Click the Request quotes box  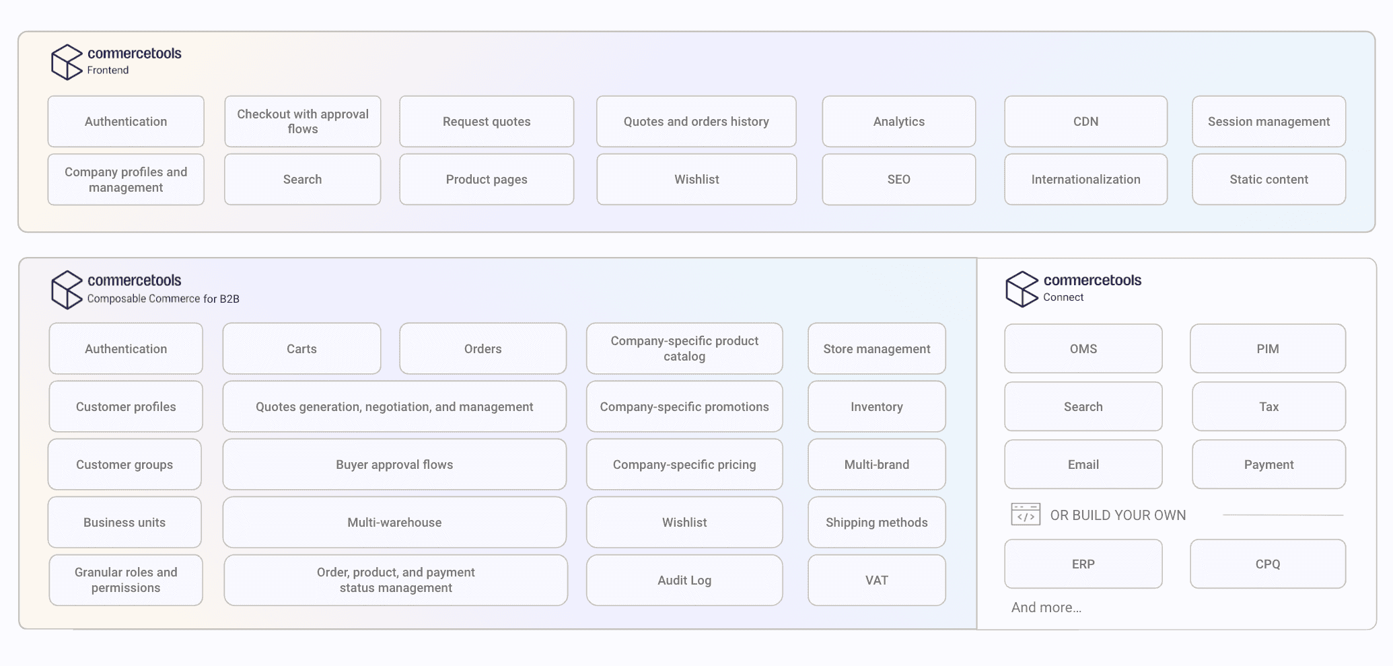click(487, 121)
